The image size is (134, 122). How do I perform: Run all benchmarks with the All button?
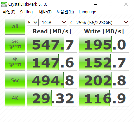click(x=15, y=26)
